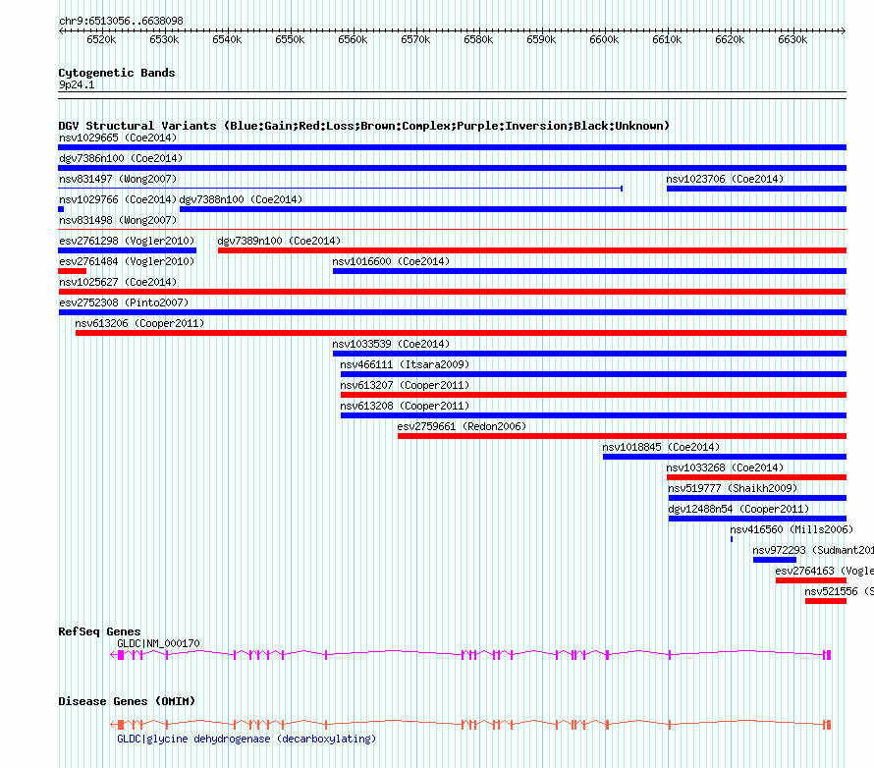Click the RefSeq Genes track title
The image size is (874, 768).
(x=99, y=631)
